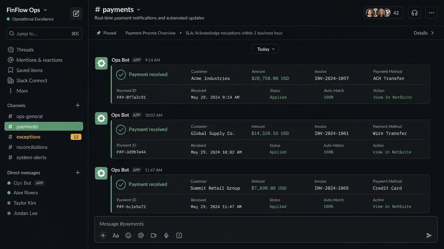
Task: Click the checkmark icon on Acme Industries payment
Action: tap(121, 75)
